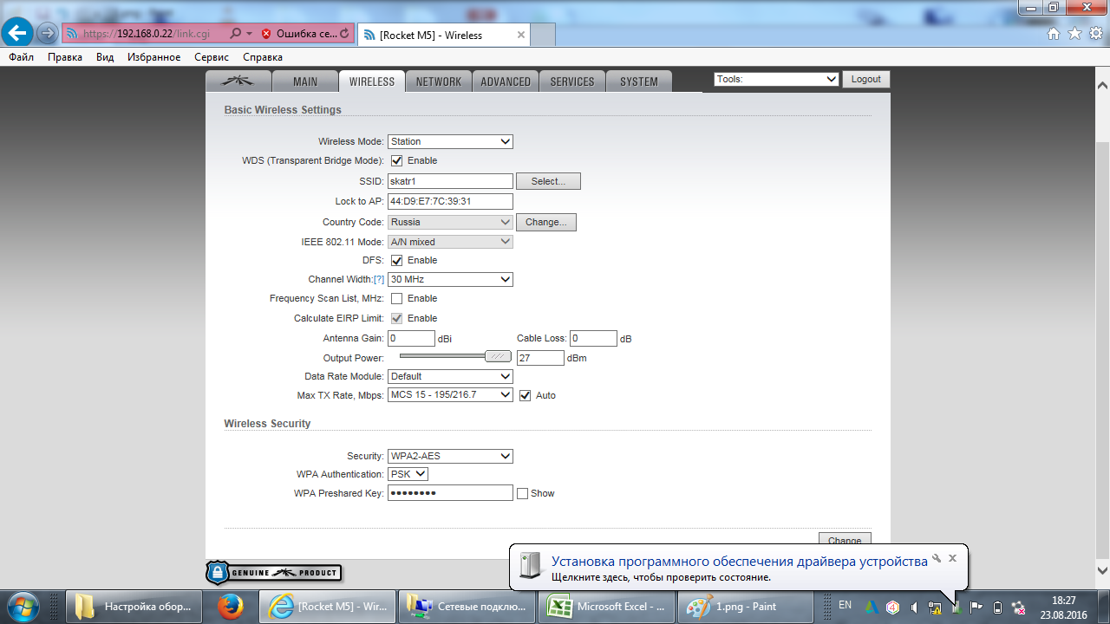Open the Tools dropdown

[x=777, y=79]
